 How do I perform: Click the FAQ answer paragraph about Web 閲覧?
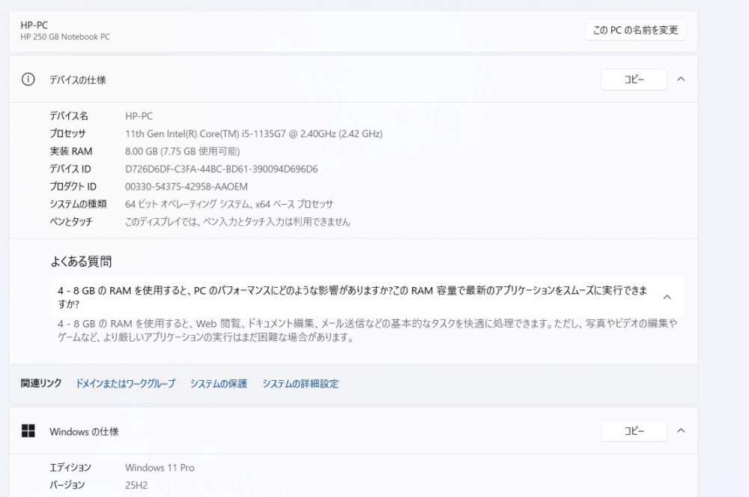[367, 331]
